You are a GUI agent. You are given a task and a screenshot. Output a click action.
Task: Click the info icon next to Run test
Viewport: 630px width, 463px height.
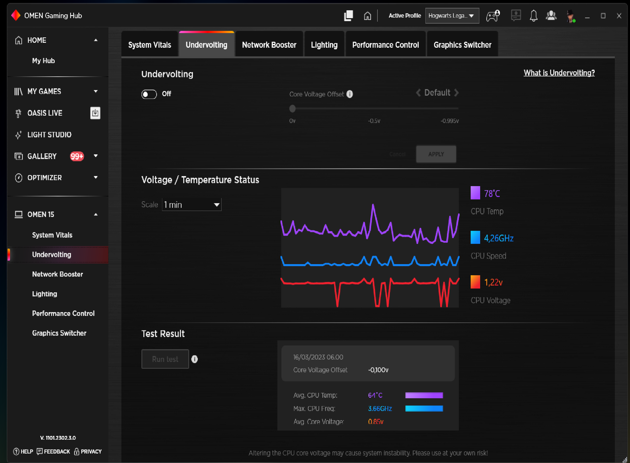[195, 359]
